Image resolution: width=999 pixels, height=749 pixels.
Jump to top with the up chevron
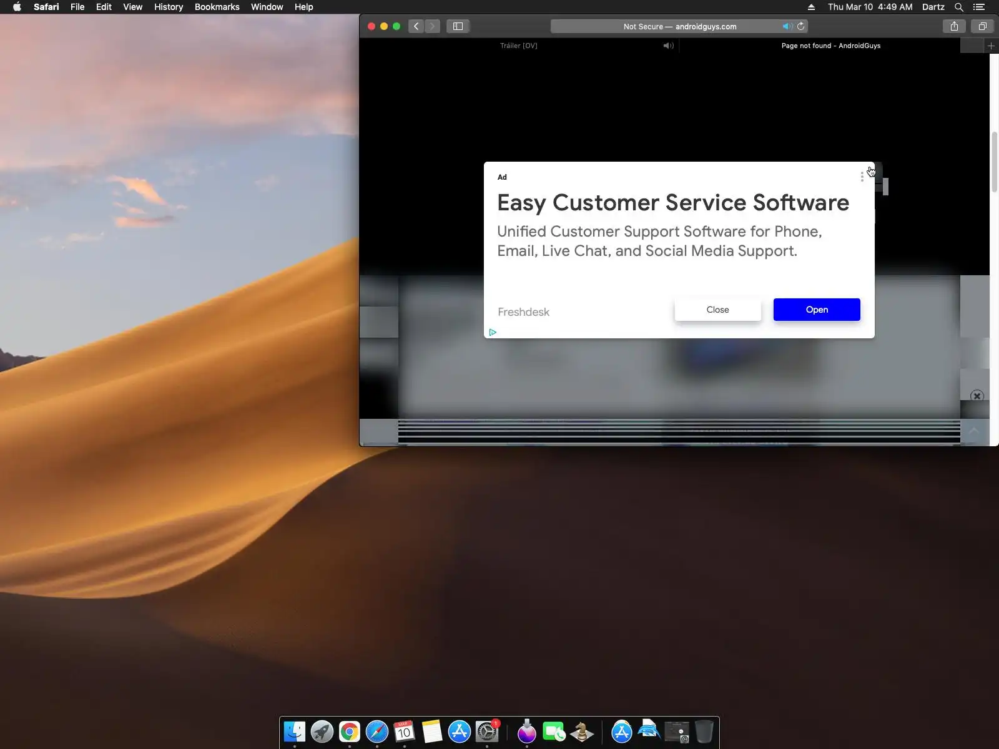pos(974,431)
